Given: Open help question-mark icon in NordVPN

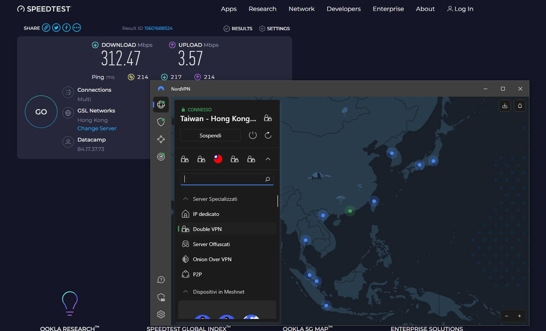Looking at the screenshot, I should coord(161,280).
